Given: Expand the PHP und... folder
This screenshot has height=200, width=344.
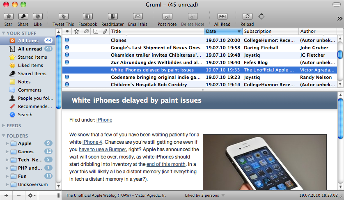Looking at the screenshot, I should click(7, 168).
